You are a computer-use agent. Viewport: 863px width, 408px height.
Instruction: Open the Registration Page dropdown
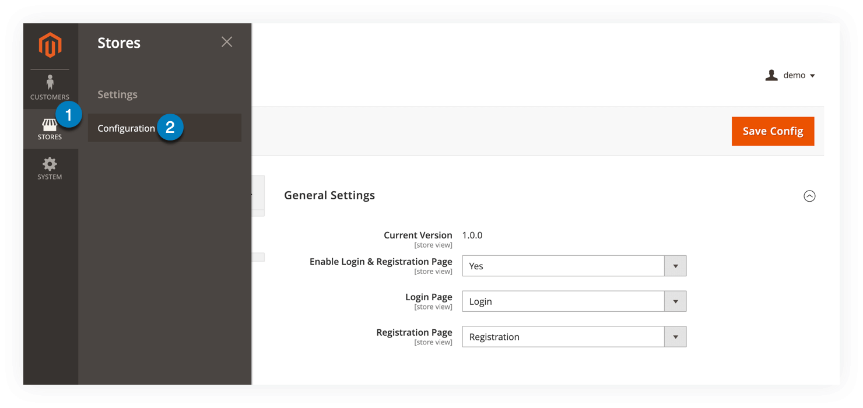pos(574,337)
